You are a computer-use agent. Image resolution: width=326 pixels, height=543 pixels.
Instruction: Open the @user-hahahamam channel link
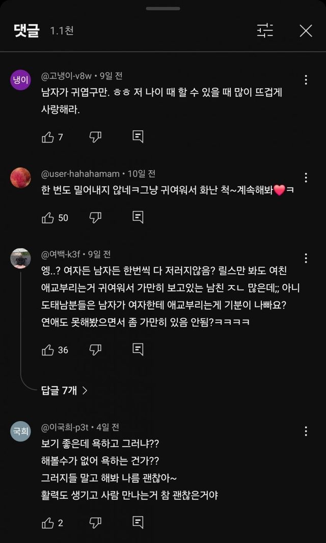[x=80, y=174]
